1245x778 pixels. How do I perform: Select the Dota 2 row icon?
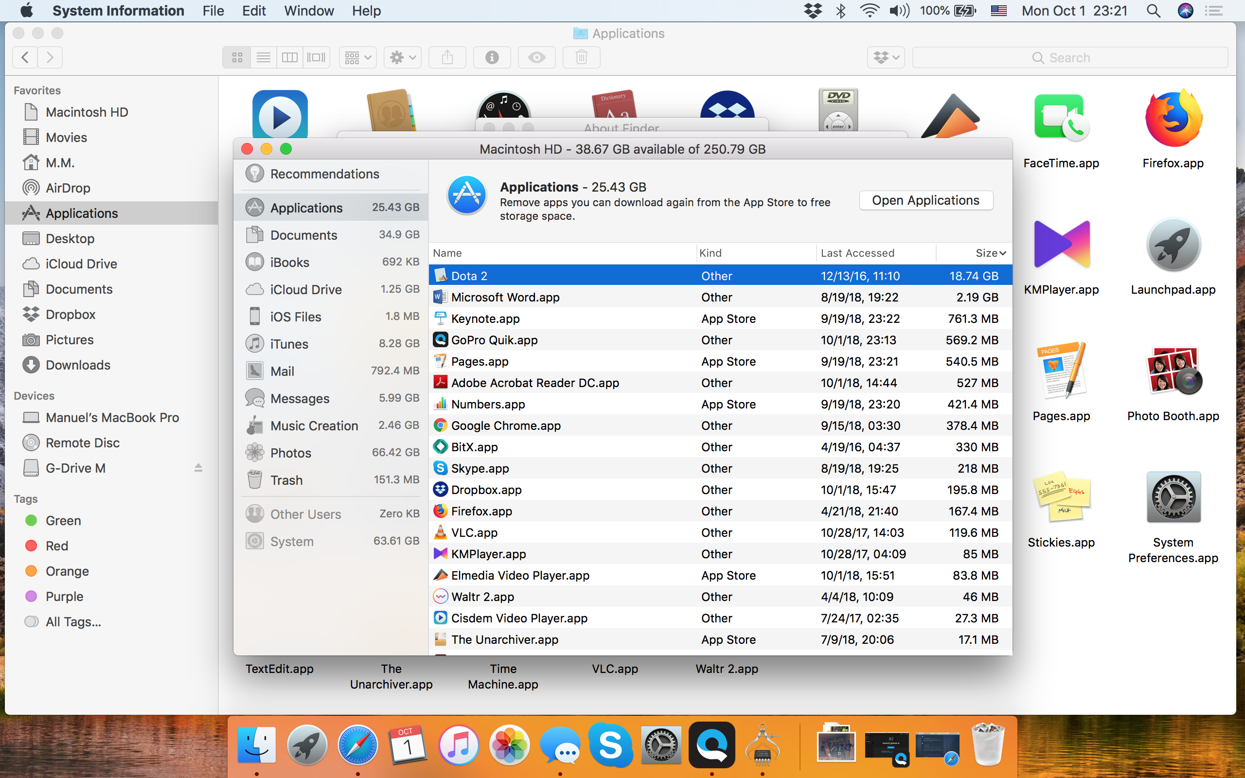[441, 276]
